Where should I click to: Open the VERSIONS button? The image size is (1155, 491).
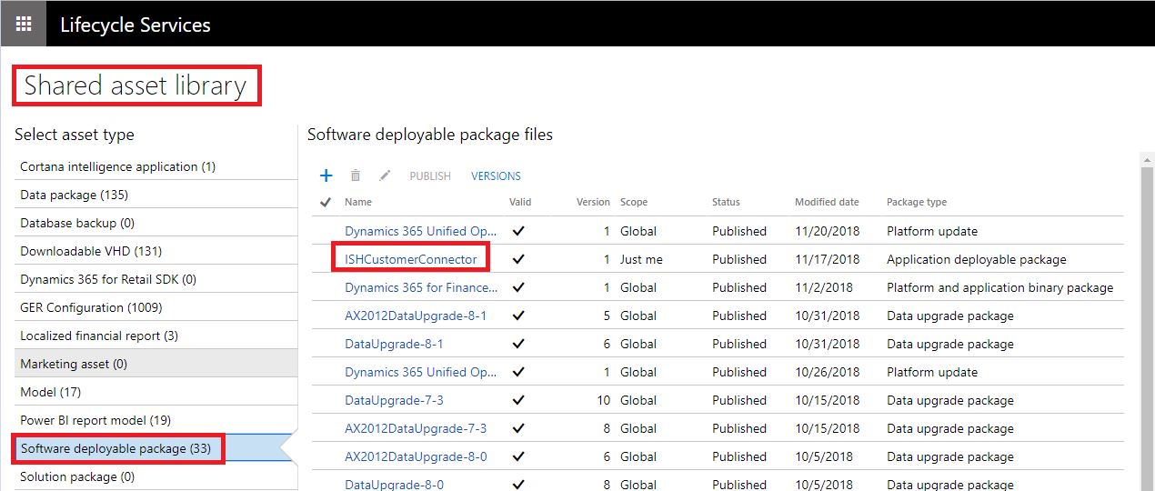click(496, 176)
